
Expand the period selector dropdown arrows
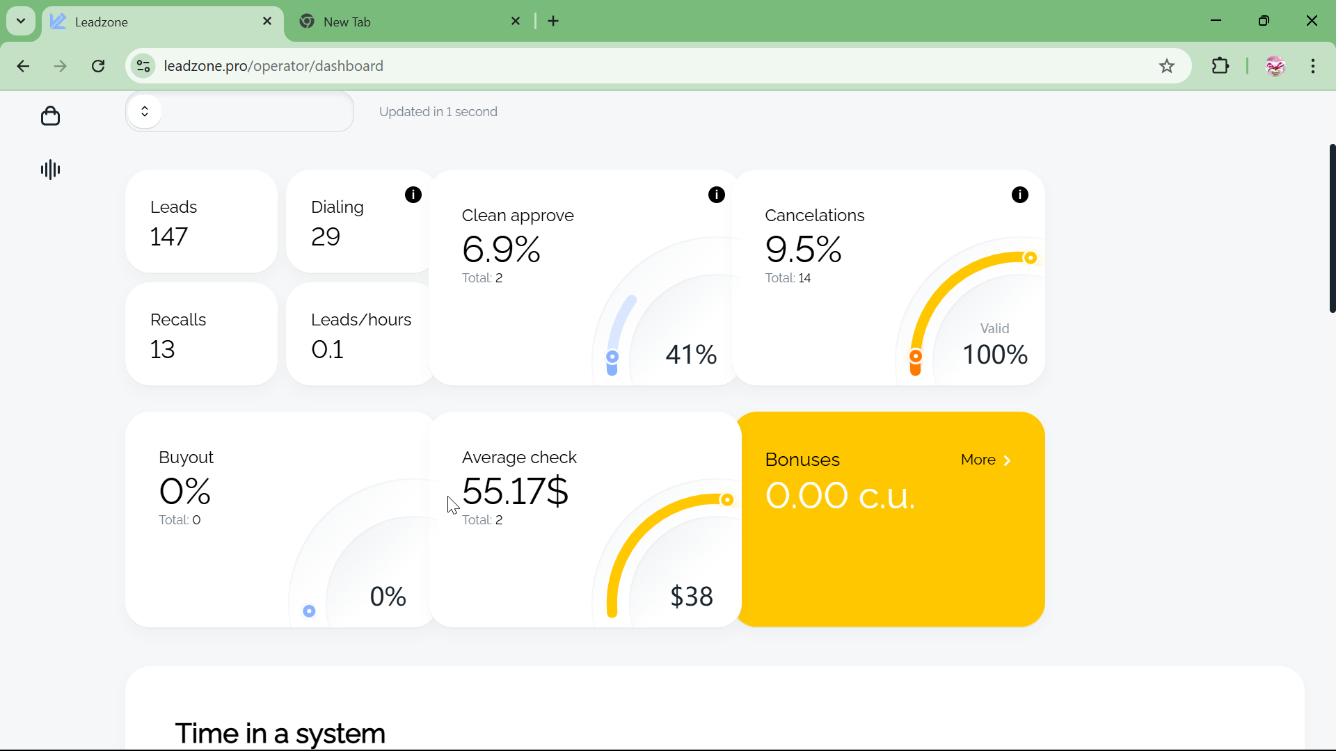(145, 111)
